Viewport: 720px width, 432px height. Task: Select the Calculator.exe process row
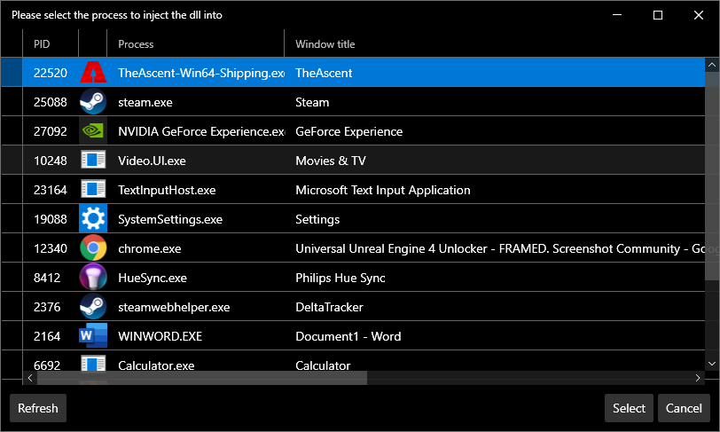coord(157,365)
